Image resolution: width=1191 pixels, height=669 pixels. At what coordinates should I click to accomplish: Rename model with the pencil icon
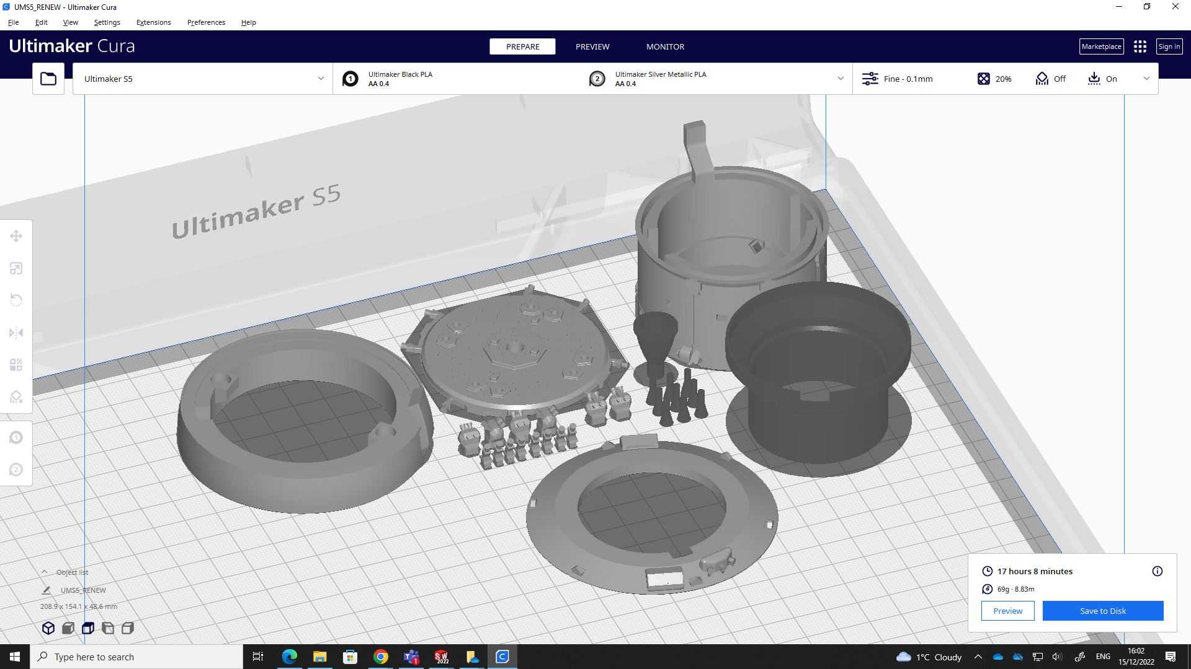[46, 590]
